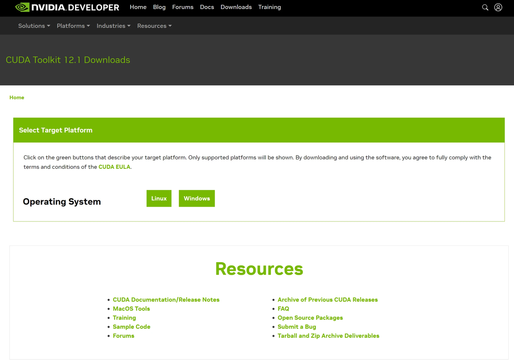Open the Blog menu item
This screenshot has height=363, width=514.
coord(159,7)
